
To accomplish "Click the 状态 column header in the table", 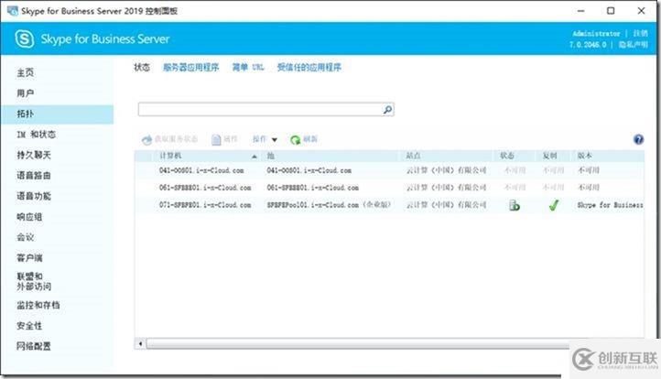I will [507, 156].
